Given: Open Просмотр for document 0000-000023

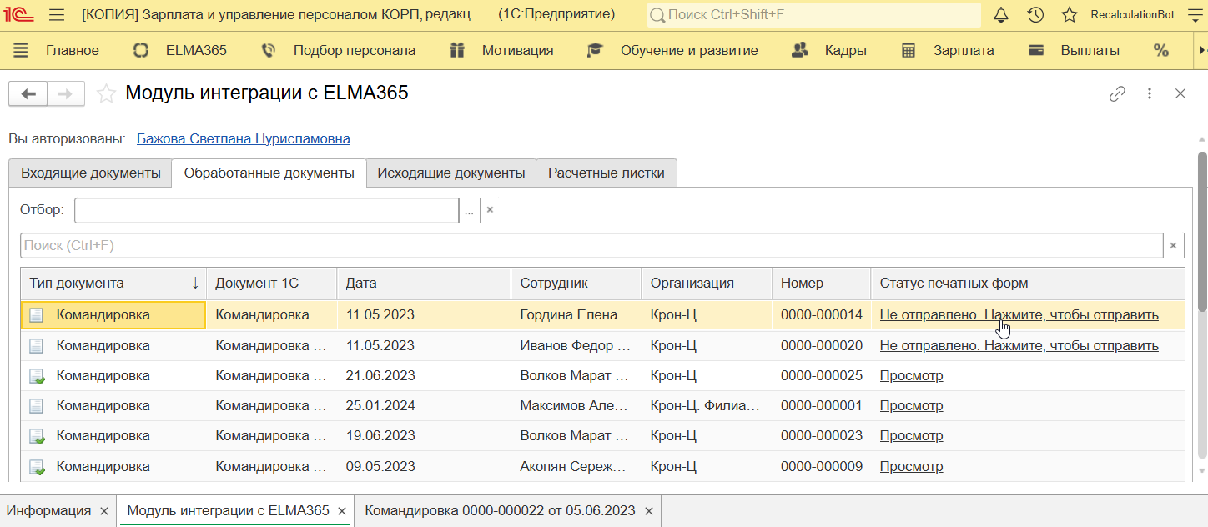Looking at the screenshot, I should point(912,435).
